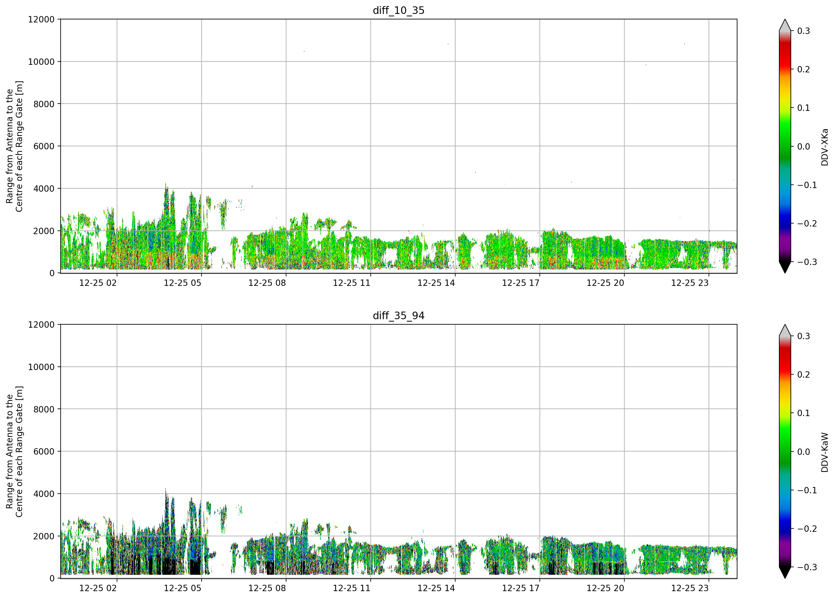Click the 12-25 05 tick label on the top plot
Screen dimensions: 835x599
pos(182,283)
